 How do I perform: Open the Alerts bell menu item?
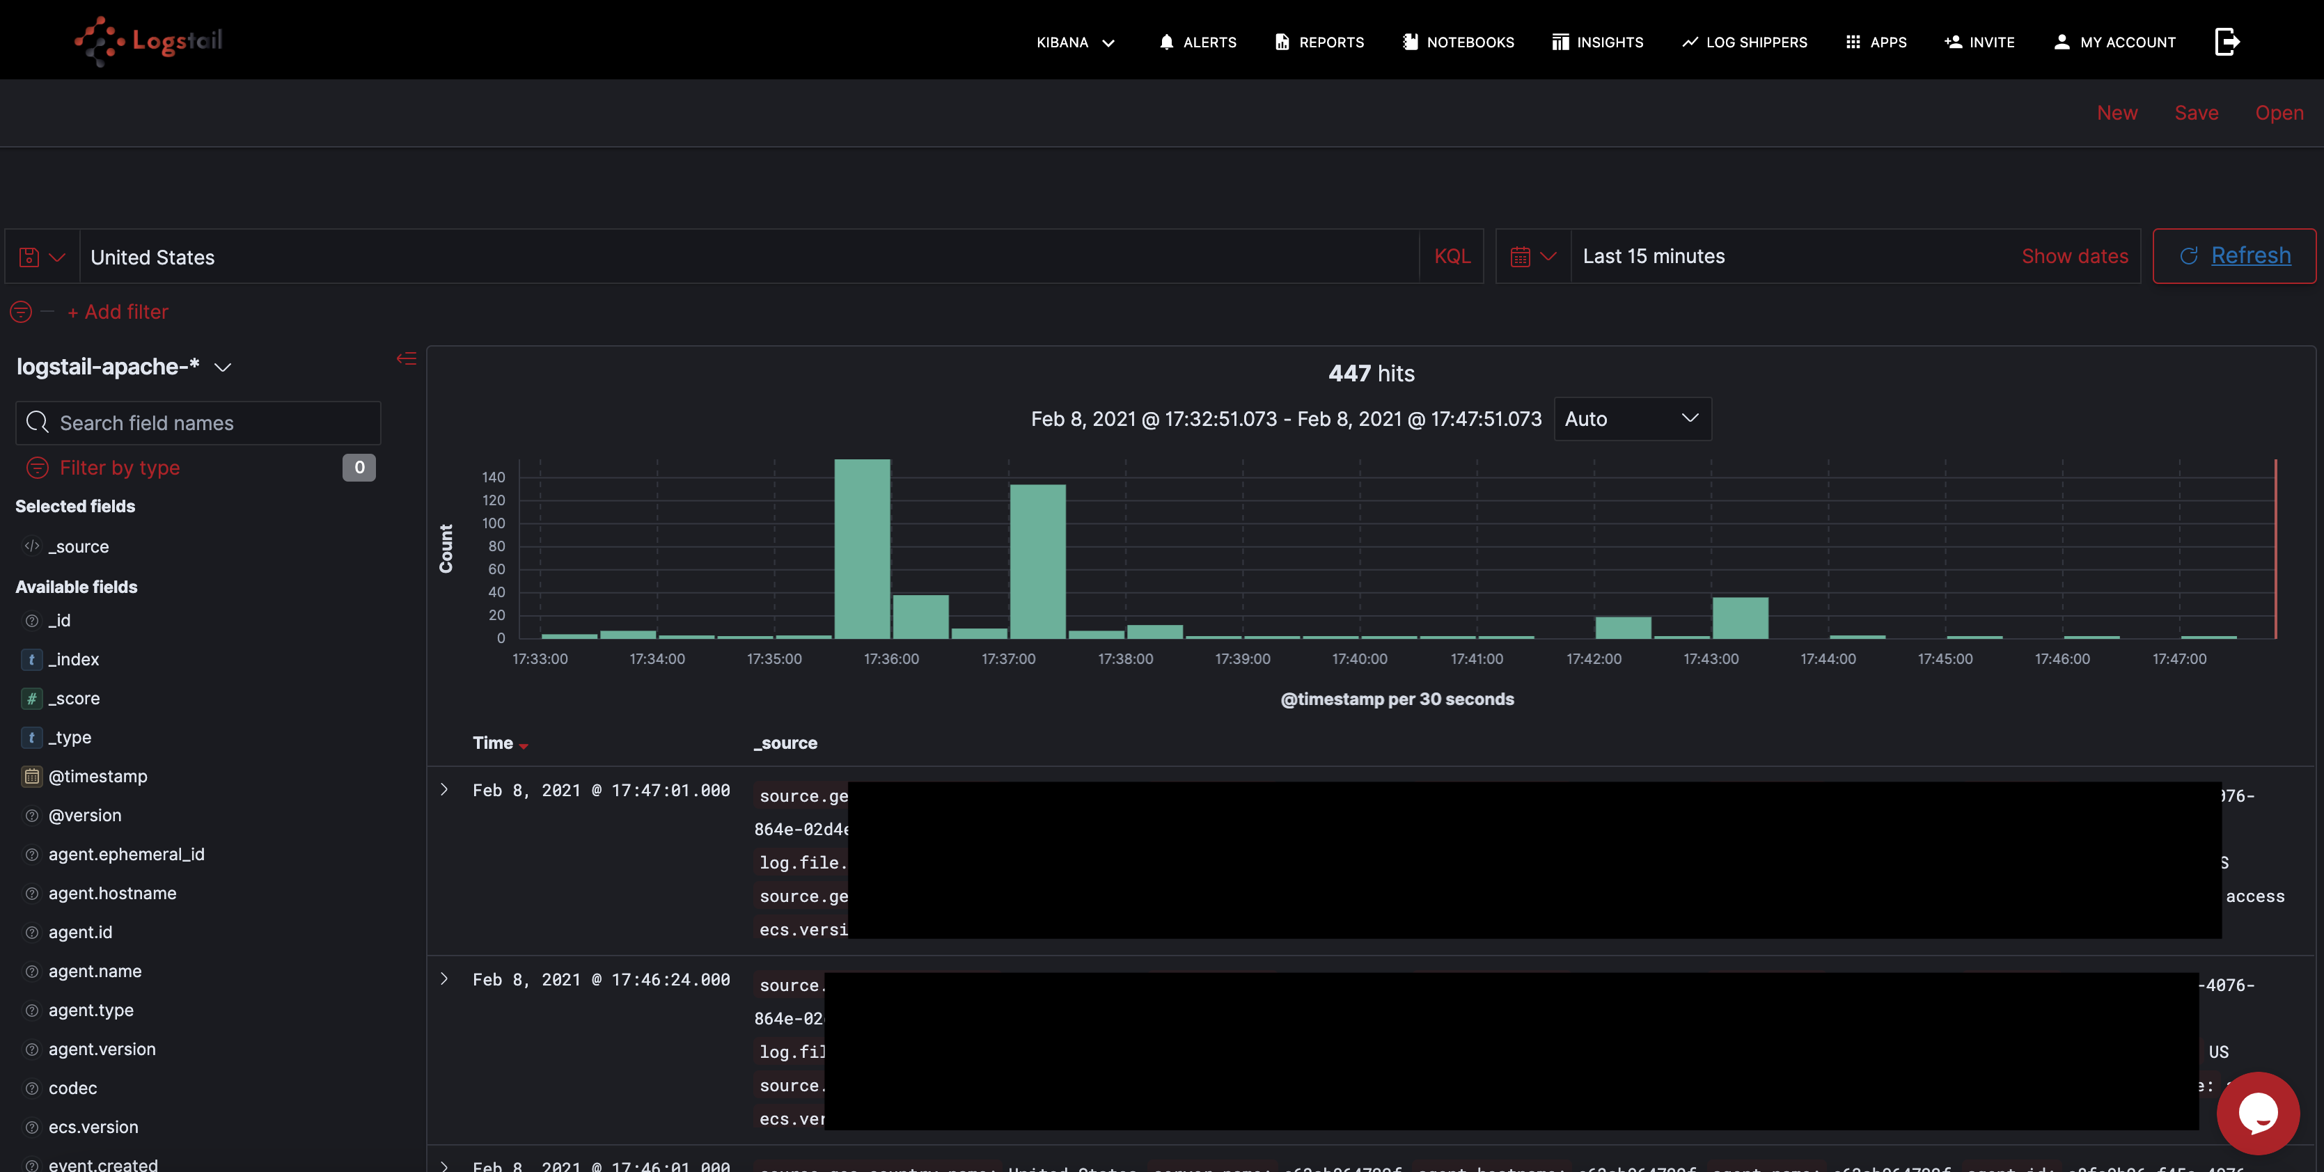pyautogui.click(x=1198, y=42)
